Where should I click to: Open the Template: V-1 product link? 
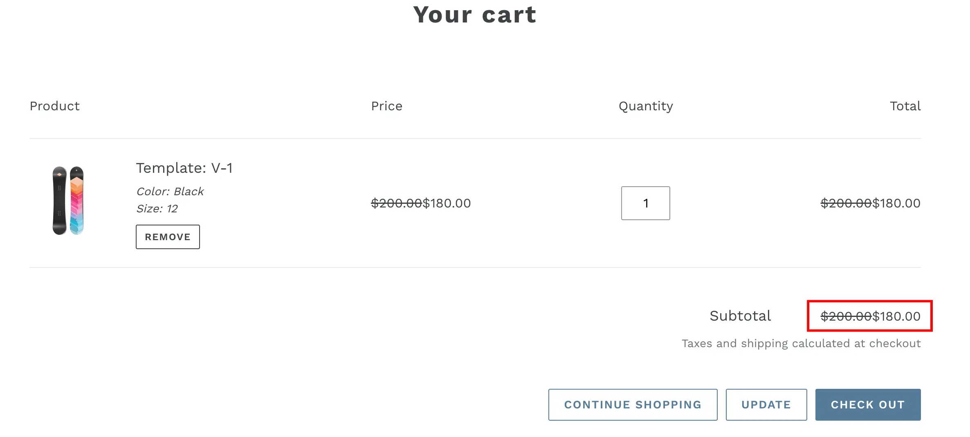tap(184, 168)
